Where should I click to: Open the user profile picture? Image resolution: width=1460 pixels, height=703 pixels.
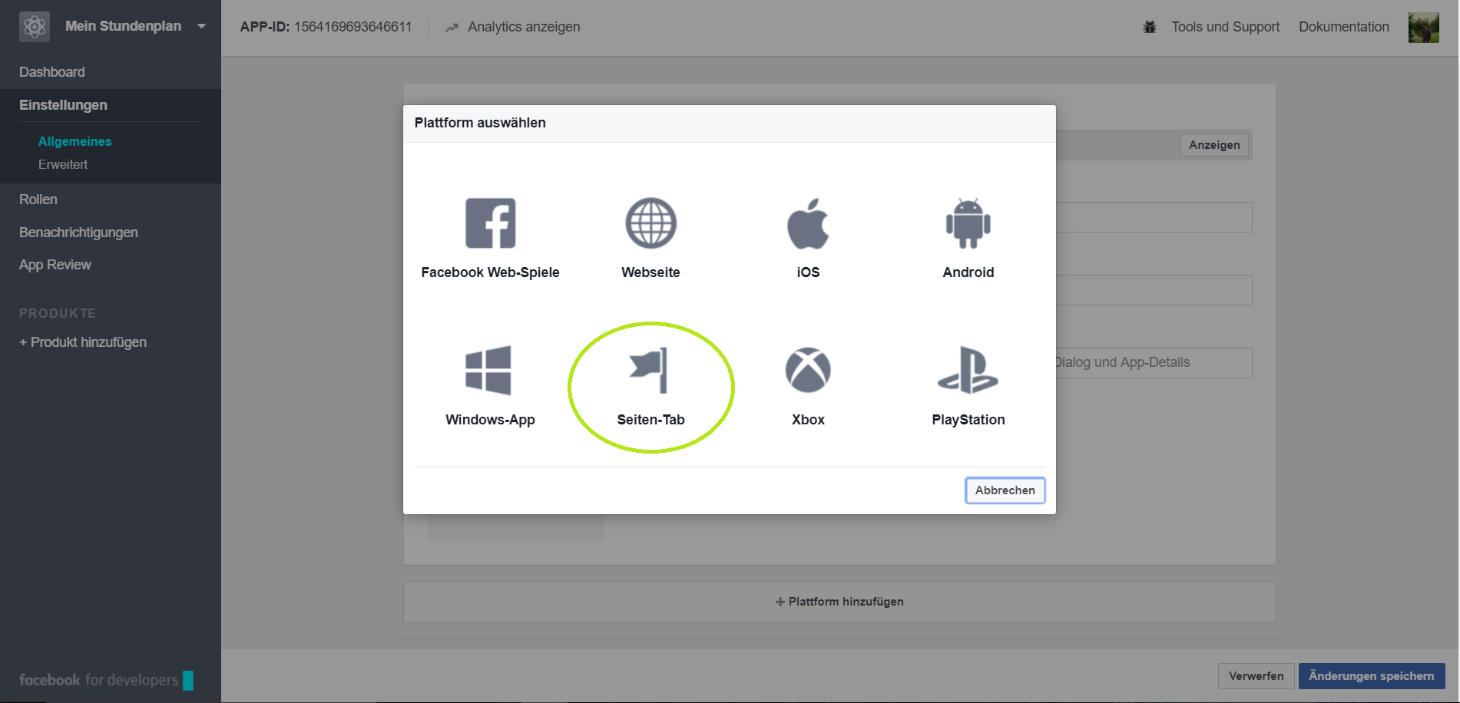pyautogui.click(x=1423, y=28)
